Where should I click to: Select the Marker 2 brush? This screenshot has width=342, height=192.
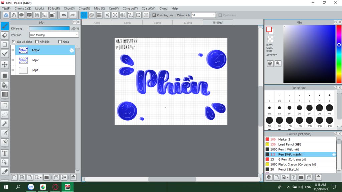(x=301, y=139)
